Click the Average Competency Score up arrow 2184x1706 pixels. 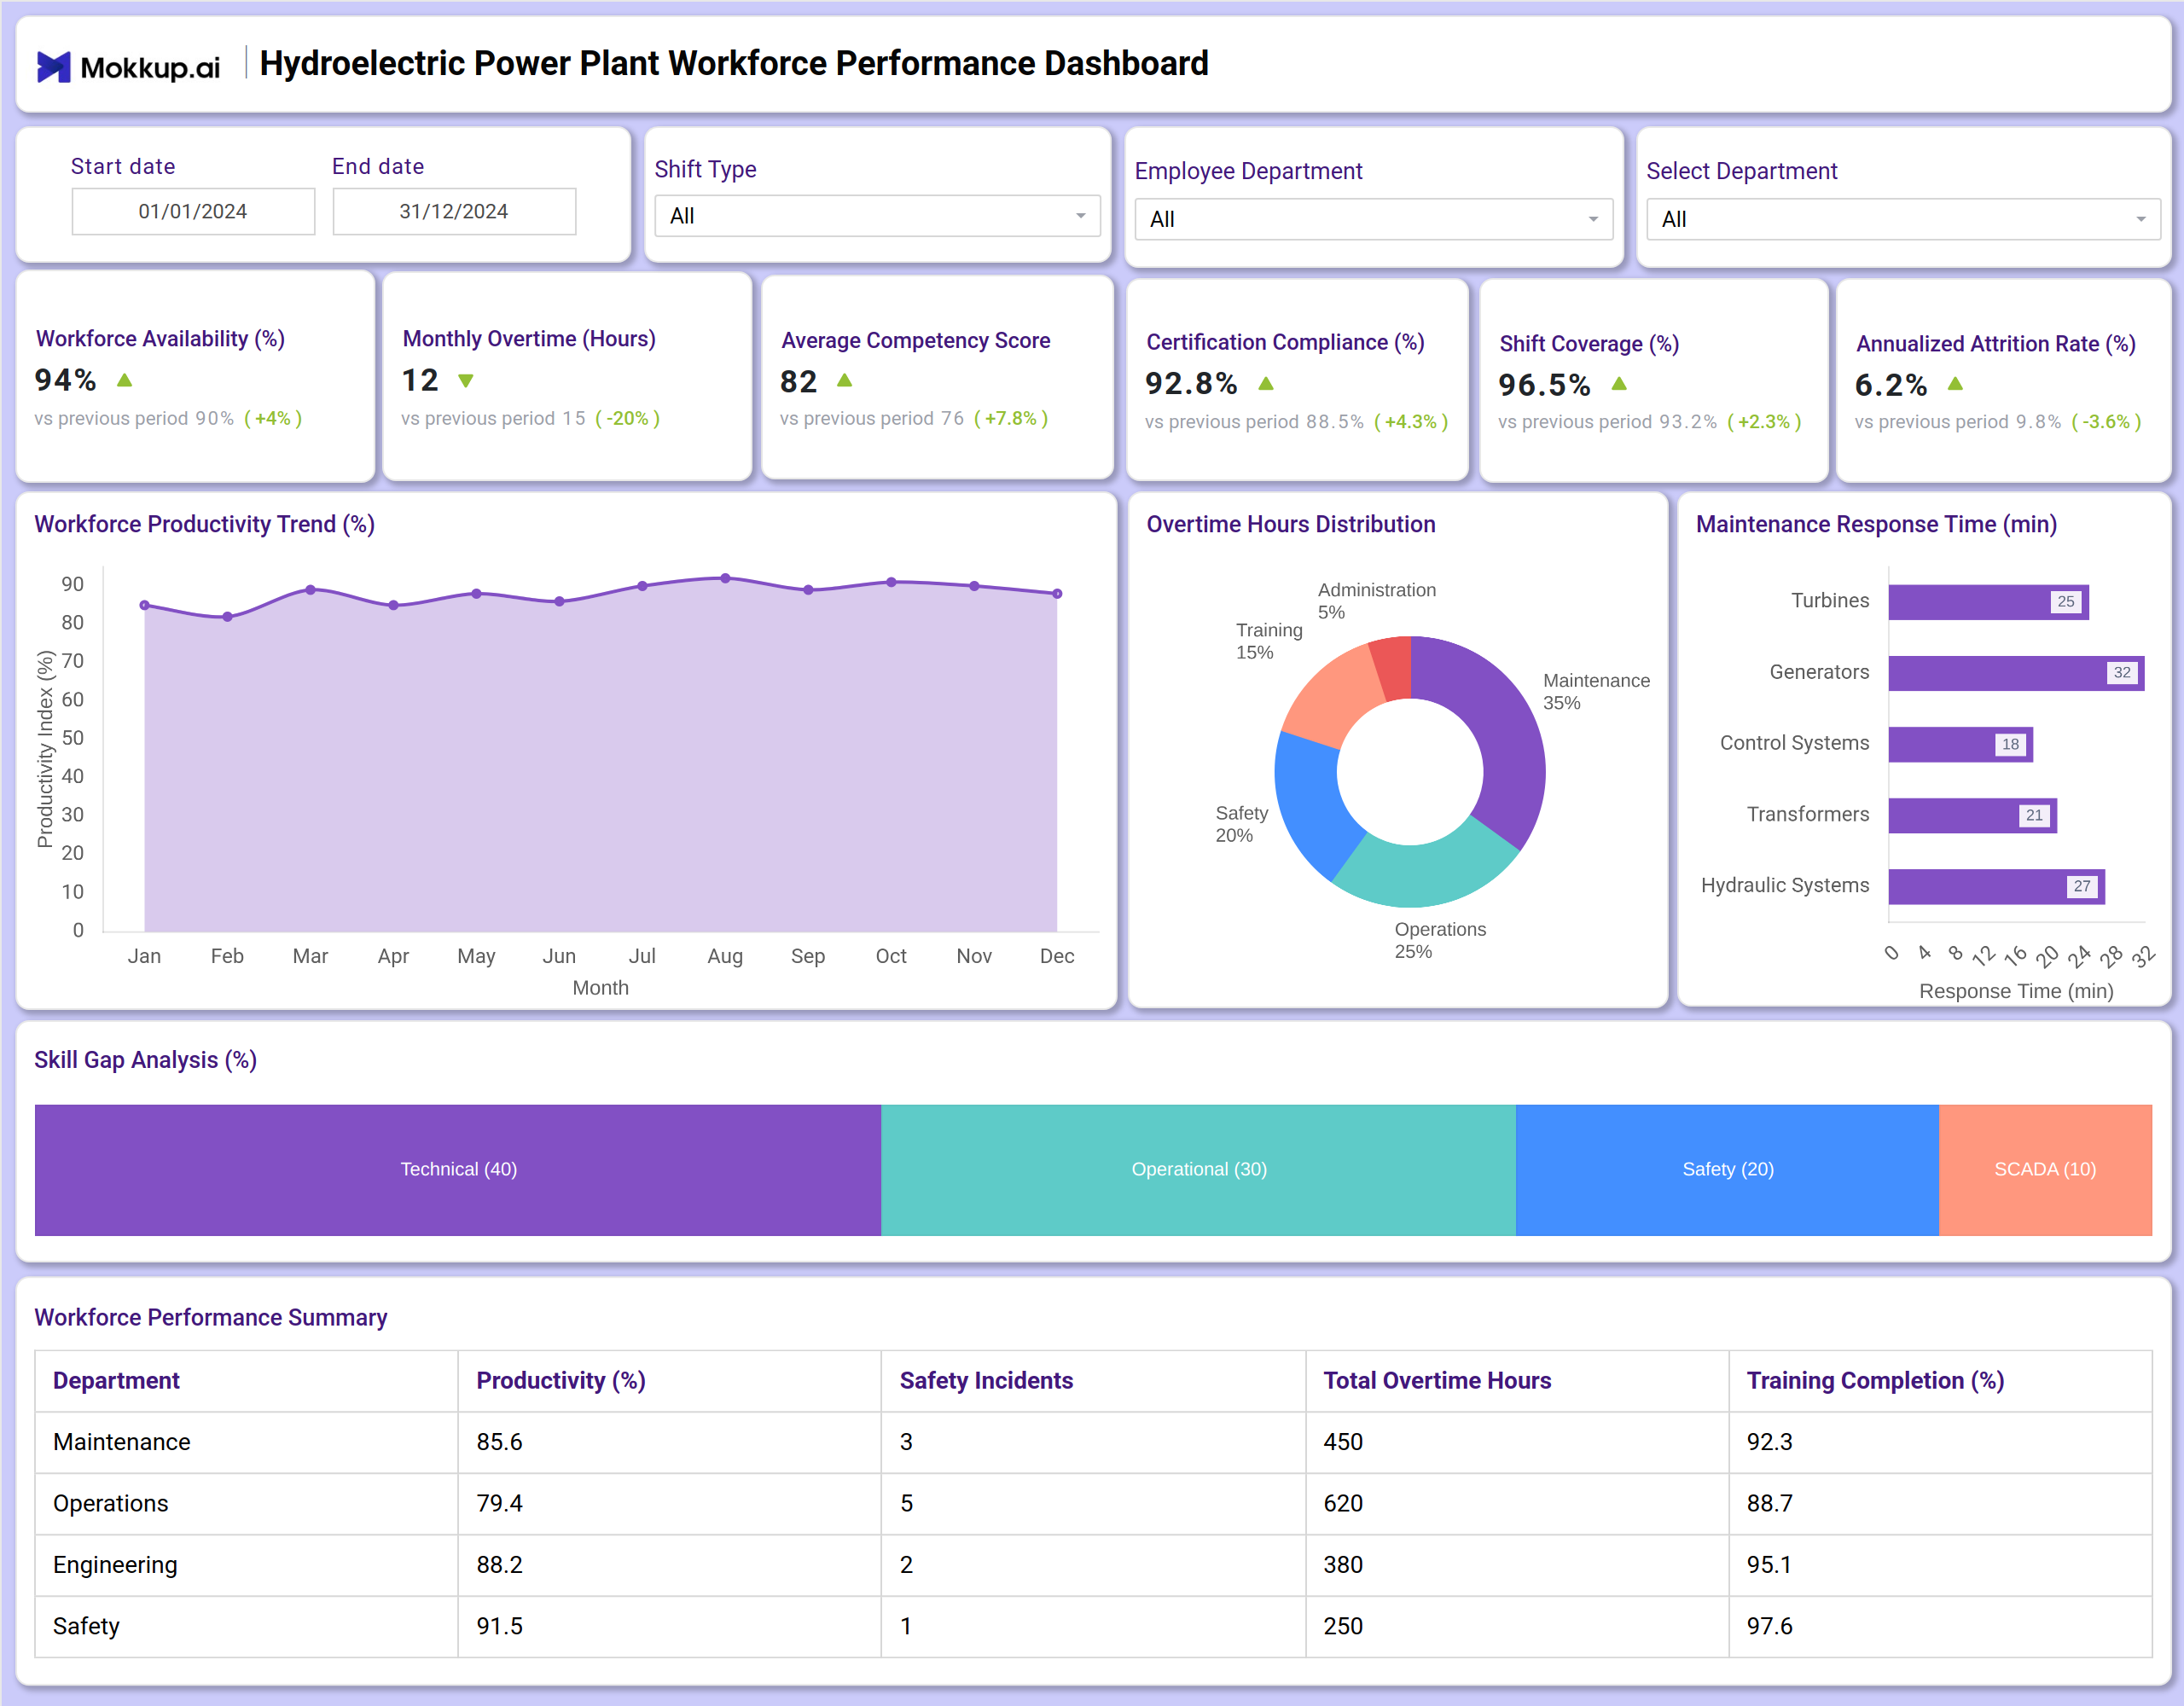coord(845,380)
